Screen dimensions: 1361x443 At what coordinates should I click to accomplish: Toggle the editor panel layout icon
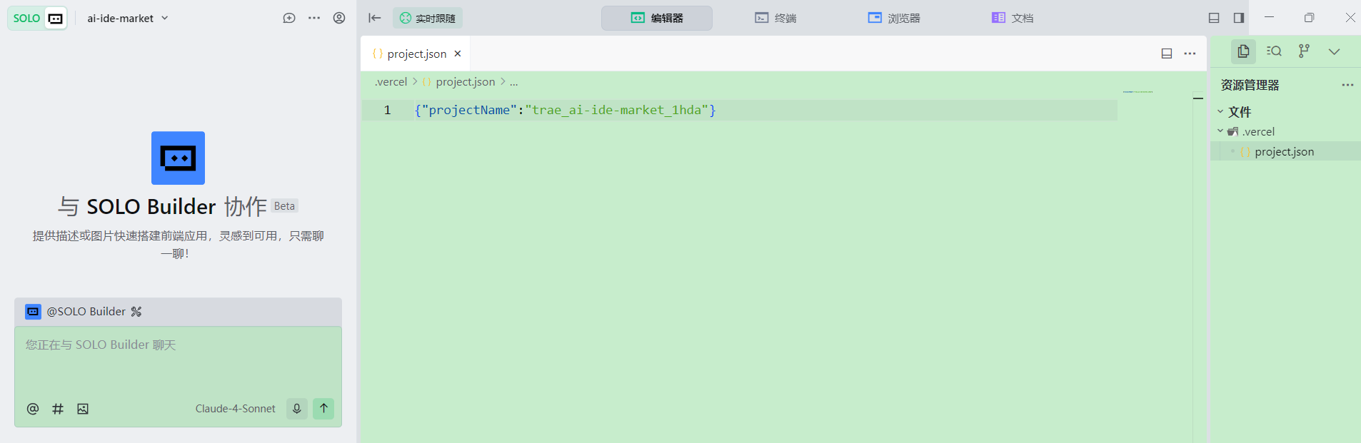click(1167, 54)
